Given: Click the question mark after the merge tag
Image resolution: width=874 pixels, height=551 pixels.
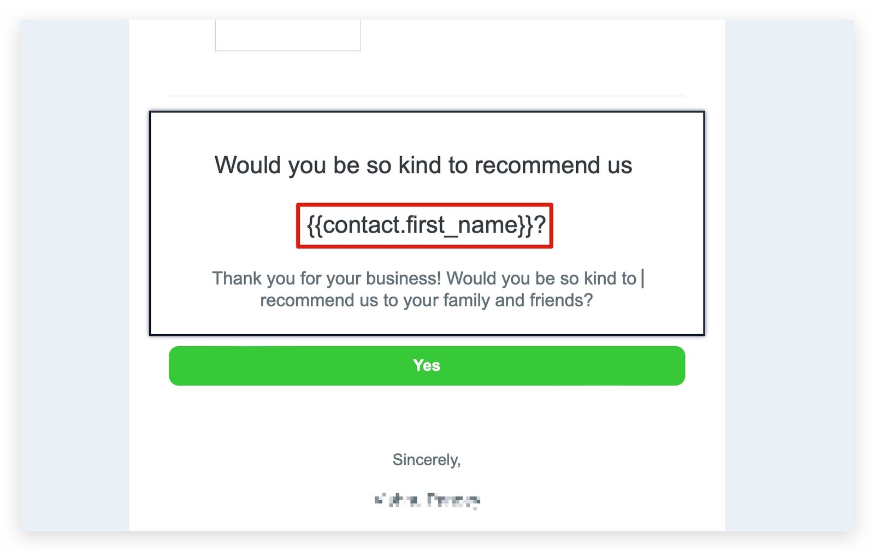Looking at the screenshot, I should tap(540, 225).
